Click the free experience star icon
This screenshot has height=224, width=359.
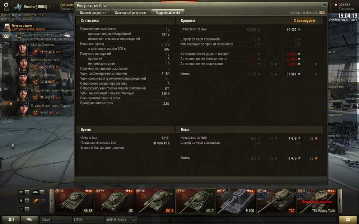(336, 5)
